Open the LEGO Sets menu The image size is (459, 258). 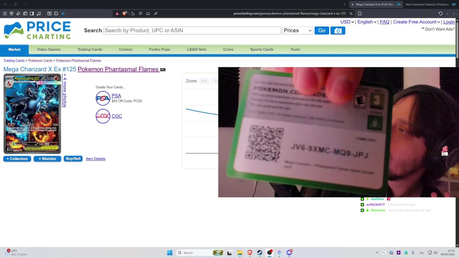tap(197, 49)
